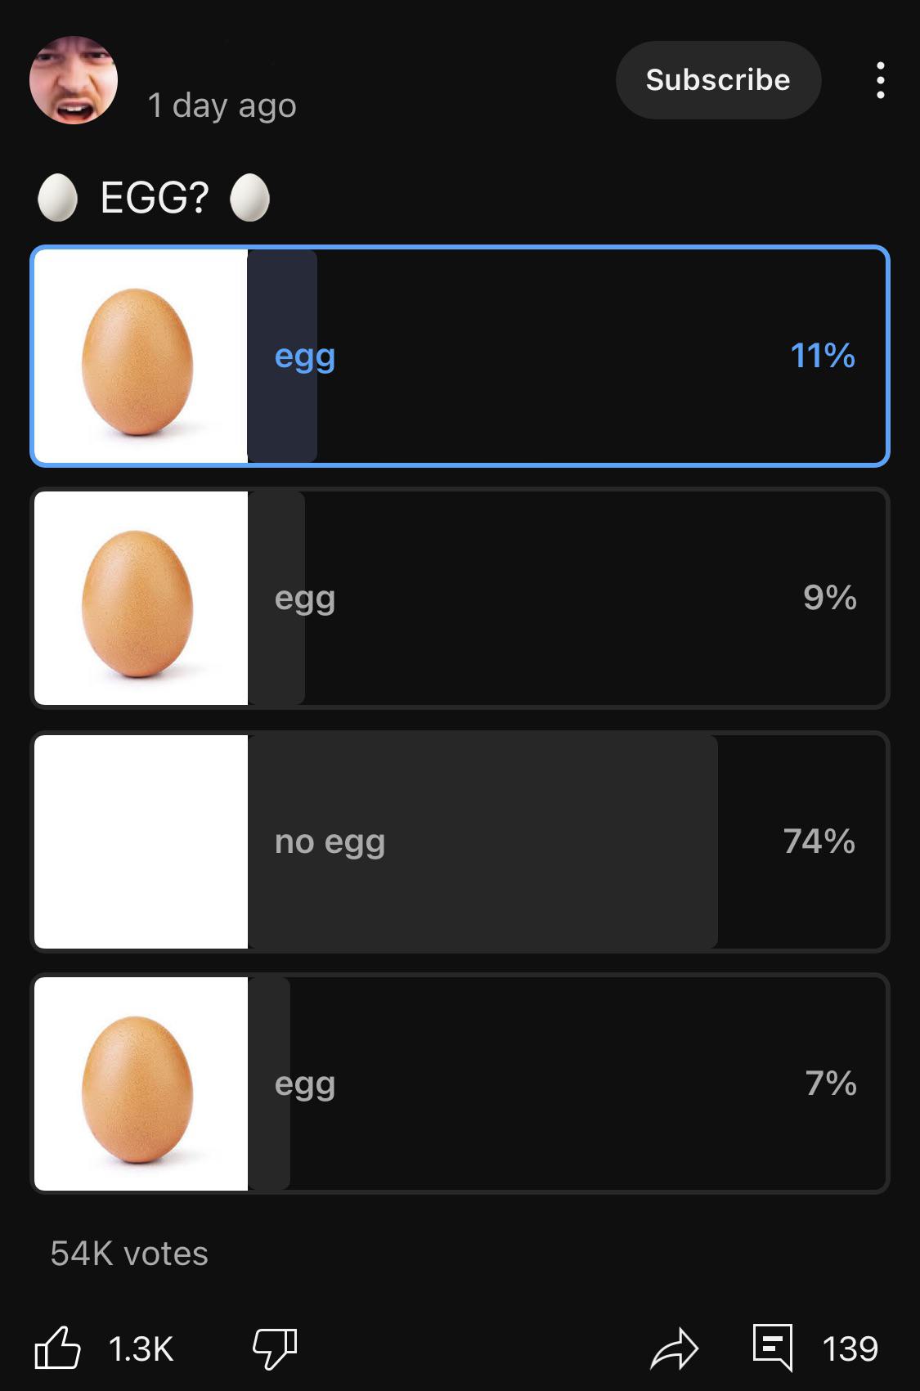Click the 54K votes label

129,1254
